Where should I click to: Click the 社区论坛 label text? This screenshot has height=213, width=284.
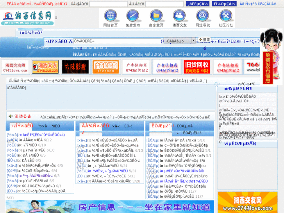226,25
